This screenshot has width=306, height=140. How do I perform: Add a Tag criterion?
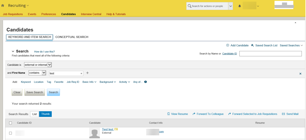click(x=49, y=82)
